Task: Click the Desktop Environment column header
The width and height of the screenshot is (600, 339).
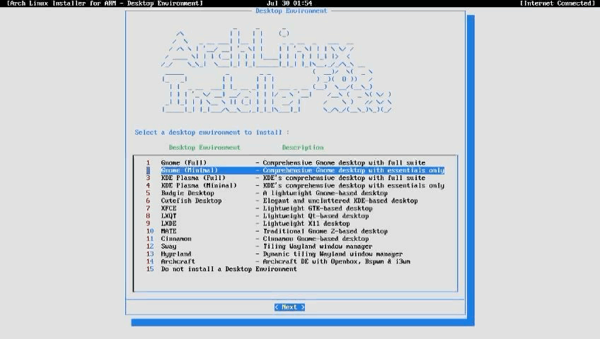Action: [x=204, y=148]
